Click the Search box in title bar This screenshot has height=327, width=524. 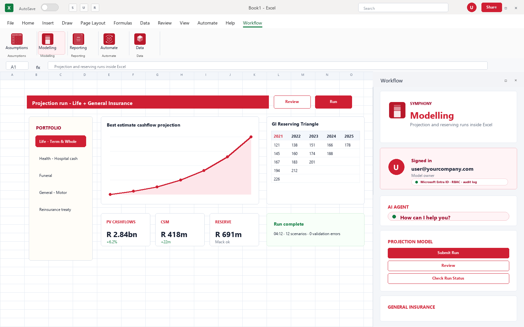403,8
